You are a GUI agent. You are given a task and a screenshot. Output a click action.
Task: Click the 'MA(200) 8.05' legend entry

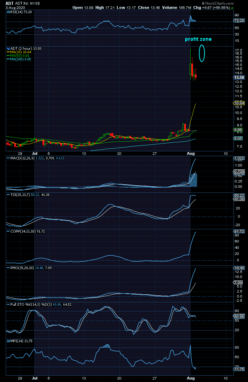(21, 59)
